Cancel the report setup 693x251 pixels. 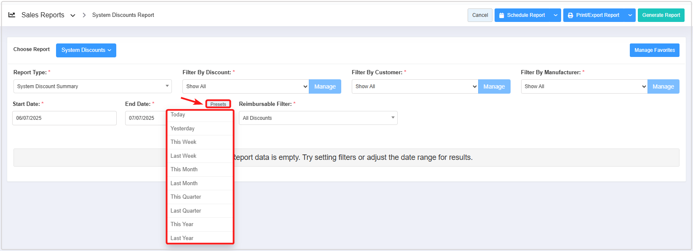[480, 15]
